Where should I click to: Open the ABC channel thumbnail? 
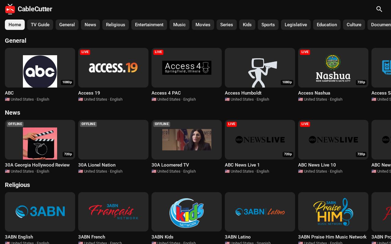40,68
